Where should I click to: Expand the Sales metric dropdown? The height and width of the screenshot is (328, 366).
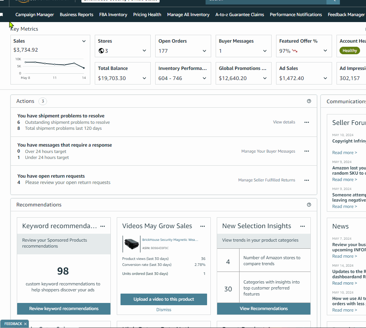pyautogui.click(x=84, y=41)
